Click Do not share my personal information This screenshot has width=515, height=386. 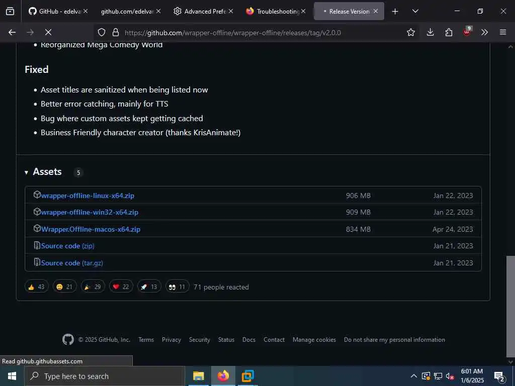coord(394,340)
